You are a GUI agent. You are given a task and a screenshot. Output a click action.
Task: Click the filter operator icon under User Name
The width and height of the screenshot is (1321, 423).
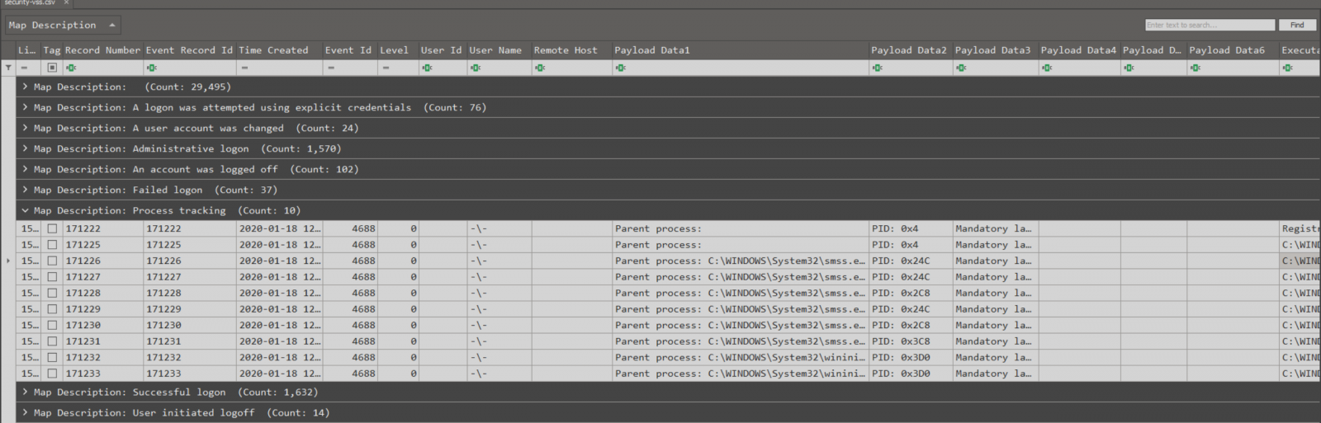tap(476, 68)
